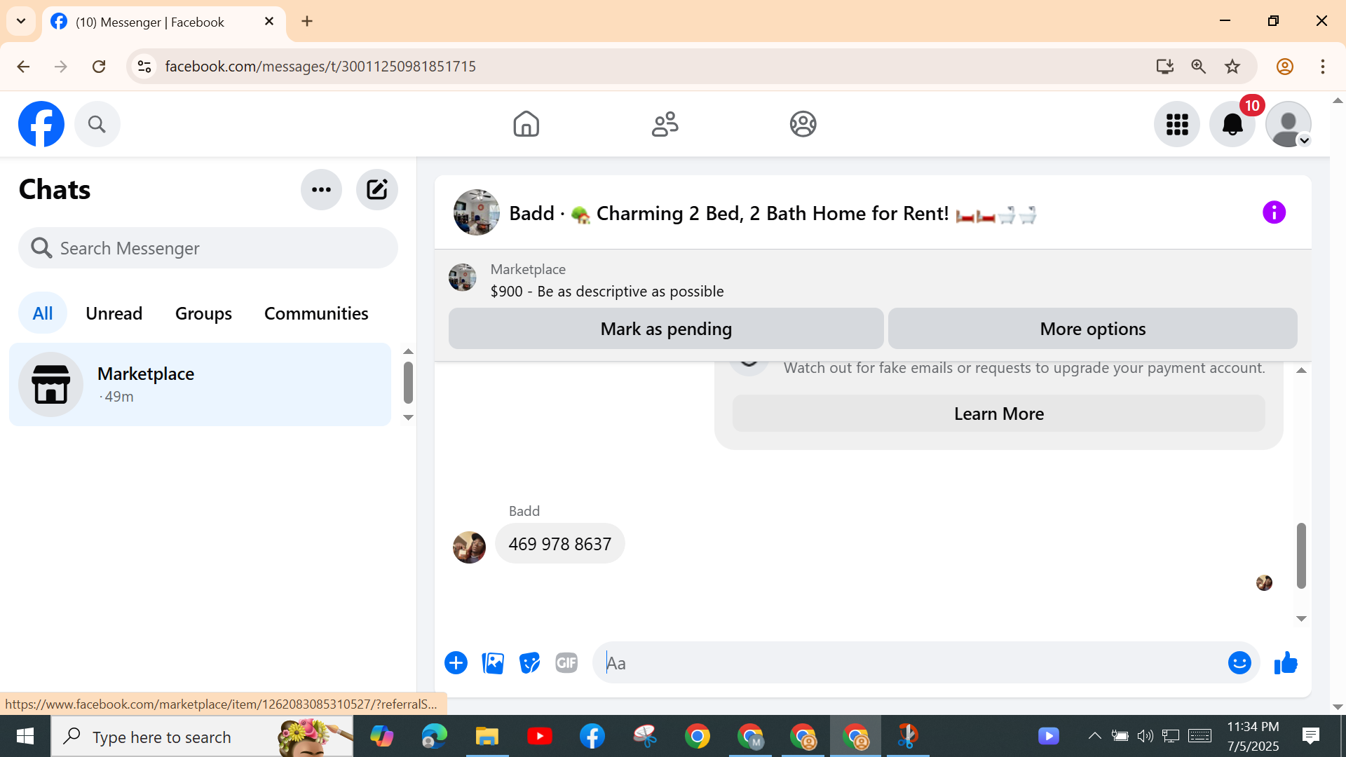The width and height of the screenshot is (1346, 757).
Task: Expand the browser tab search chevron
Action: [21, 21]
